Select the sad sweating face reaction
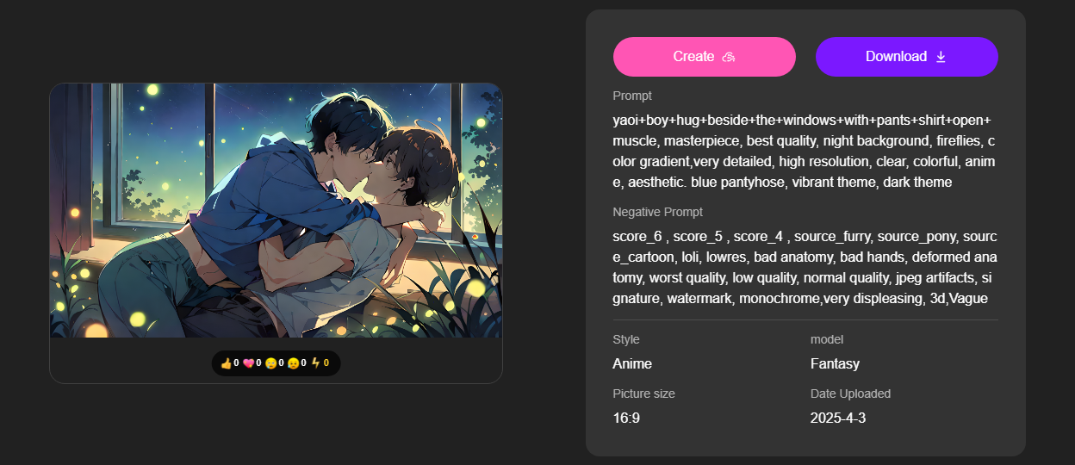This screenshot has width=1075, height=465. tap(294, 363)
